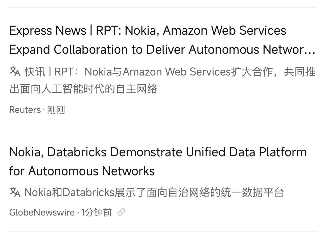Viewport: 326px width, 234px height.
Task: Click "Amazon Web Services" in Chinese summary
Action: [x=177, y=72]
